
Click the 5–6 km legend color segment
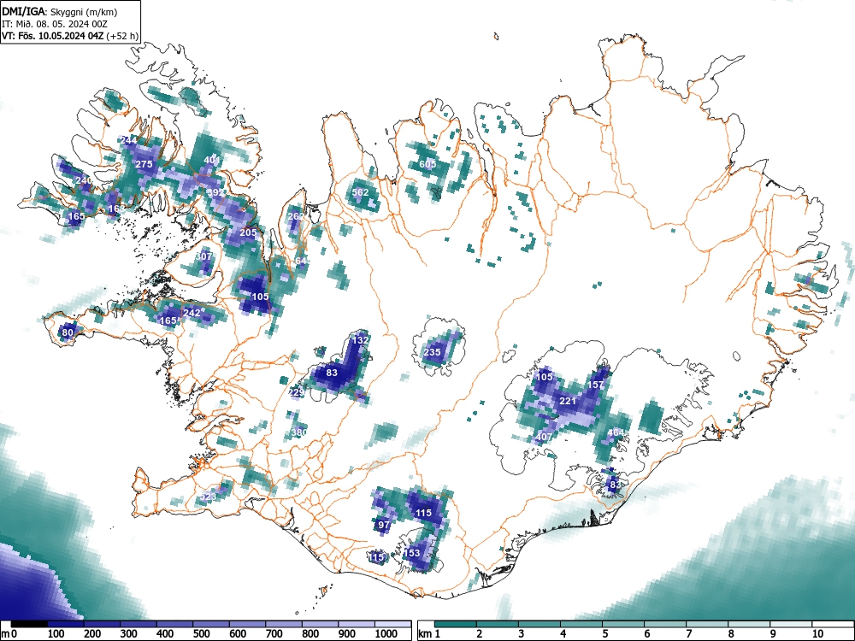(623, 624)
